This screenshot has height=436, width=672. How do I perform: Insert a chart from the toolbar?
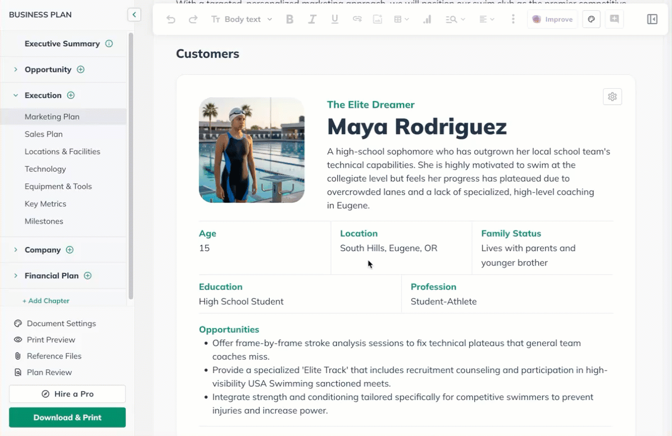tap(427, 19)
